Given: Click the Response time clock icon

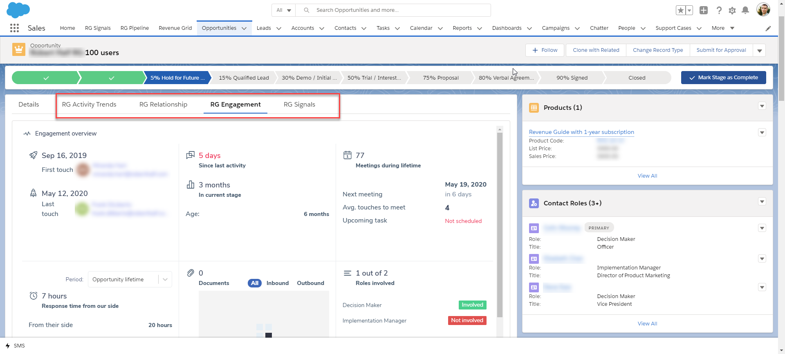Looking at the screenshot, I should click(34, 296).
